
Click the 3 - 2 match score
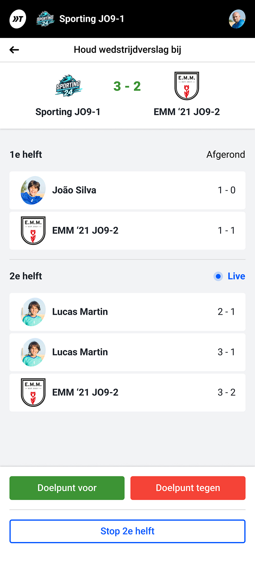click(x=127, y=86)
